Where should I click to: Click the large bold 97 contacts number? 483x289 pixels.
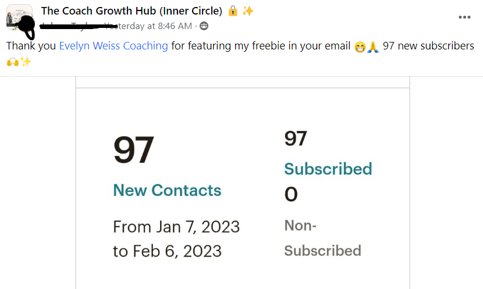pyautogui.click(x=133, y=151)
